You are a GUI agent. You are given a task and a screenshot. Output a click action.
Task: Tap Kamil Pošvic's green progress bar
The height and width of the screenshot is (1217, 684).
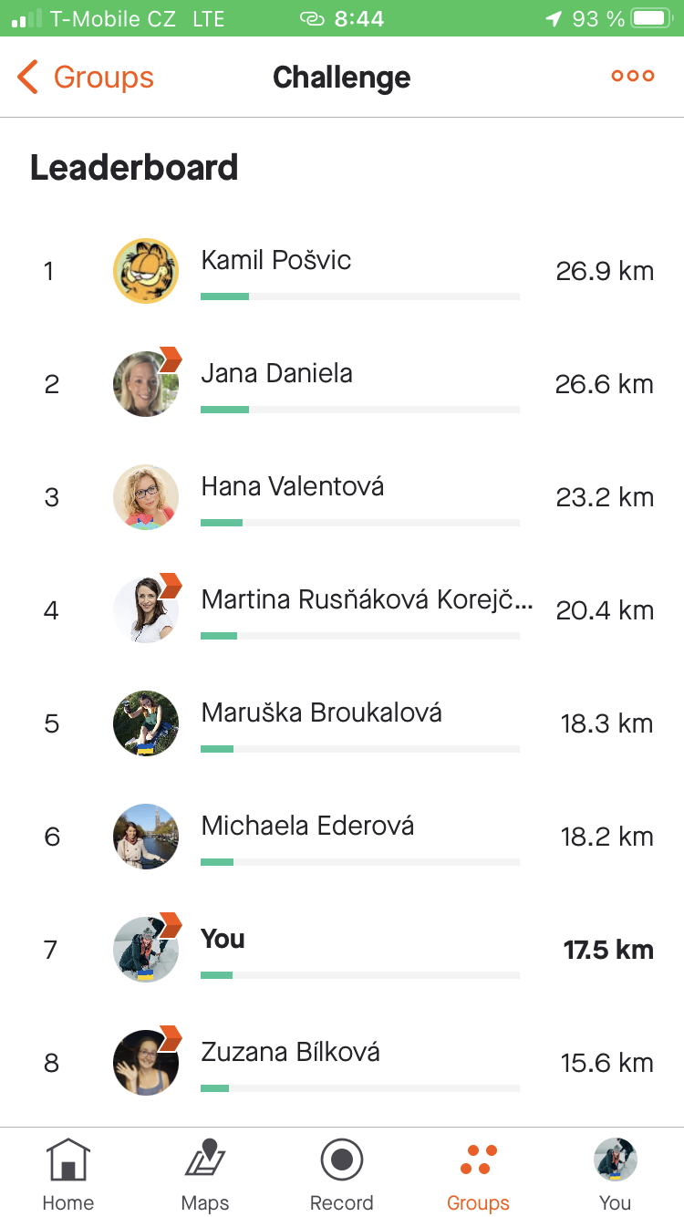point(360,296)
